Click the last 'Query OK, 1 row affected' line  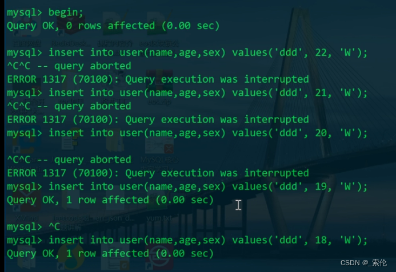pyautogui.click(x=110, y=253)
